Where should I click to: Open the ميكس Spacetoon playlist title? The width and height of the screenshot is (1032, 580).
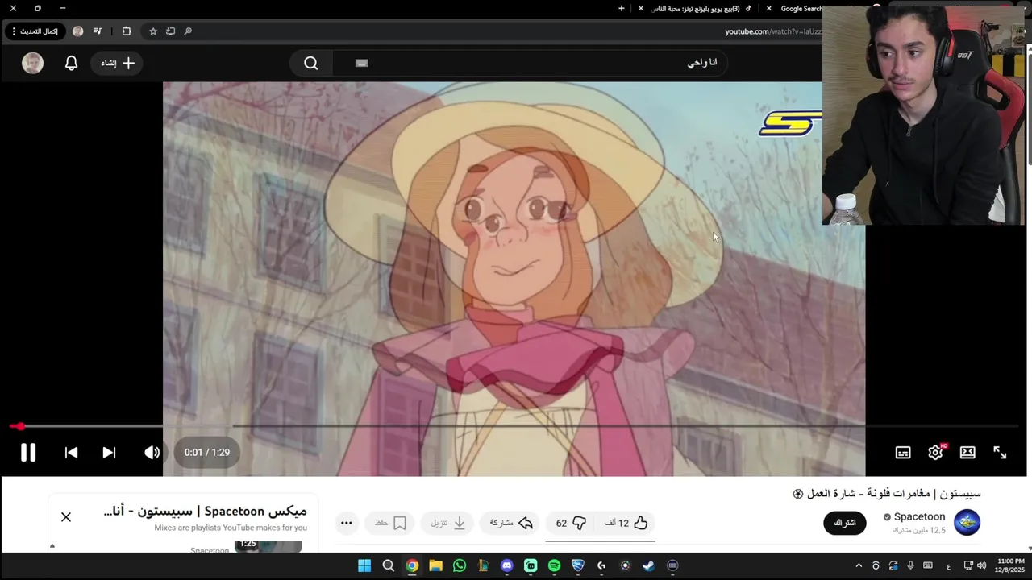click(205, 511)
